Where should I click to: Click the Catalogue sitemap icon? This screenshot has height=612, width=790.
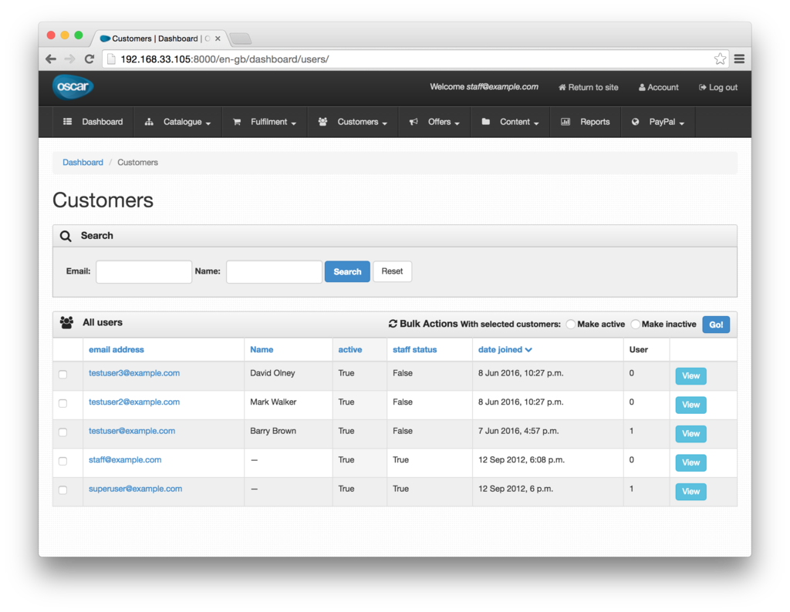[149, 122]
